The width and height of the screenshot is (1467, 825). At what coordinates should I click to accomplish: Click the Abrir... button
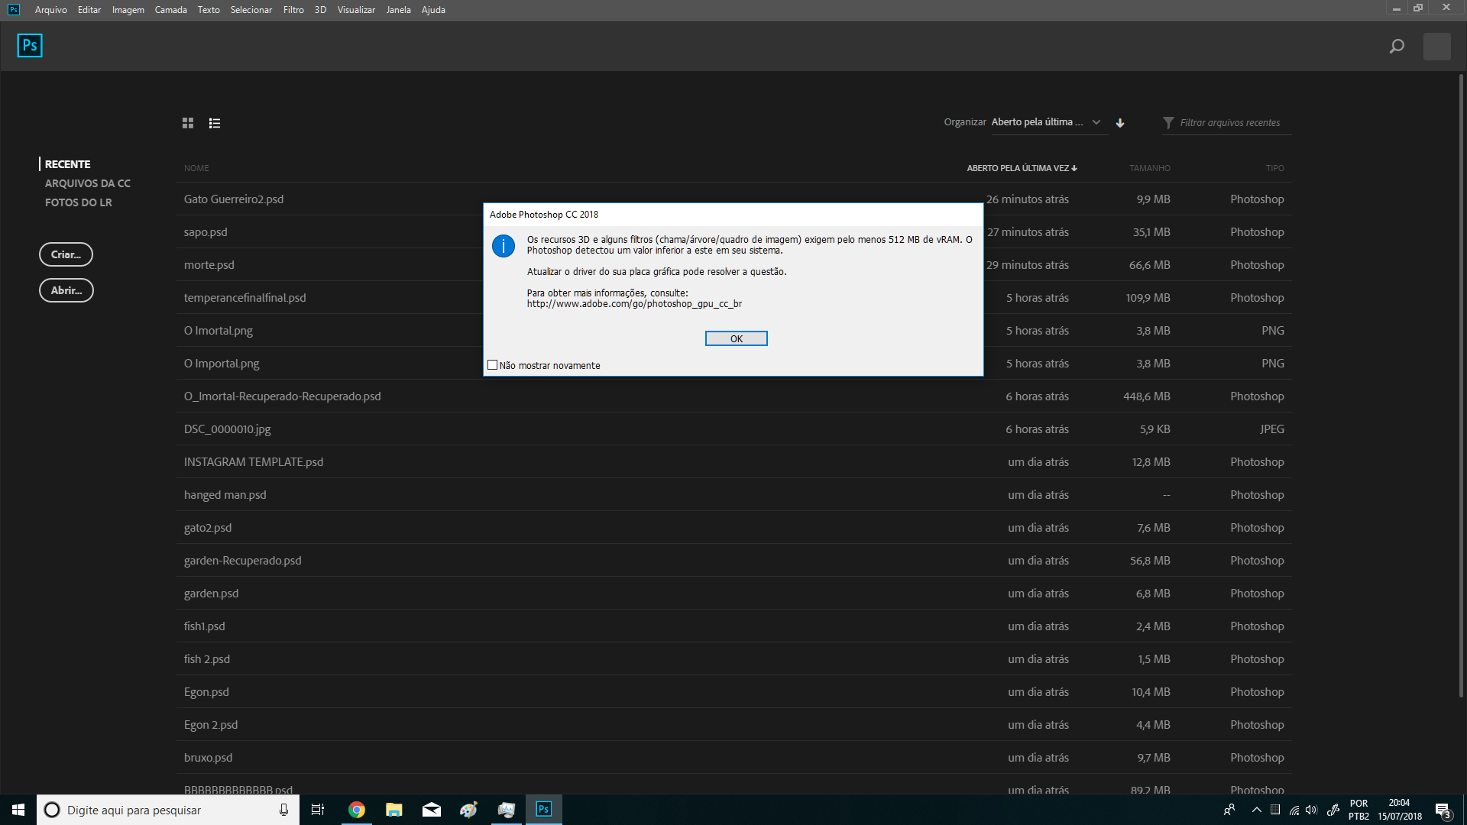[66, 290]
